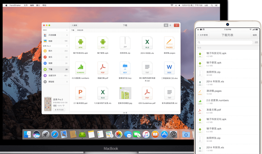Tap 准备文稿.pdf row on the phone

[228, 111]
